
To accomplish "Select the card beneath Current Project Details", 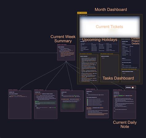I will [x=131, y=76].
